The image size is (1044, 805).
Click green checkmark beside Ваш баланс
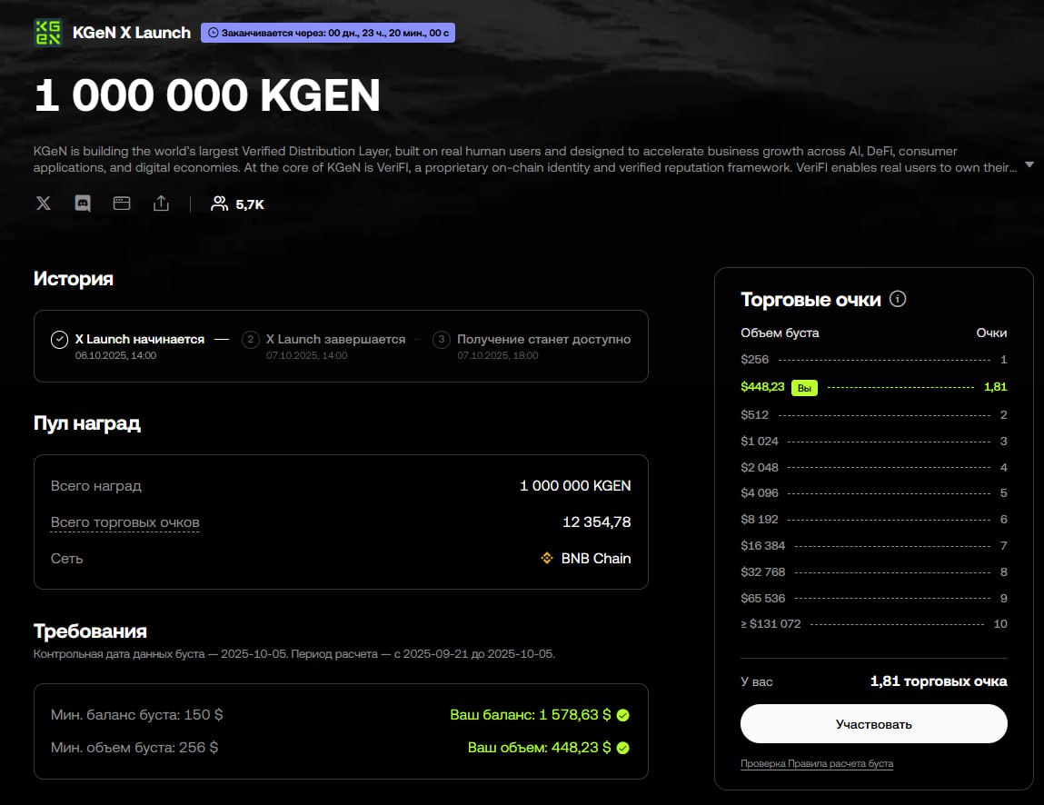[623, 715]
